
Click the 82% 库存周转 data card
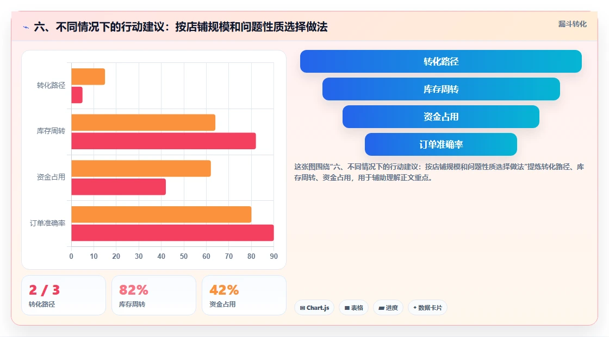click(154, 295)
